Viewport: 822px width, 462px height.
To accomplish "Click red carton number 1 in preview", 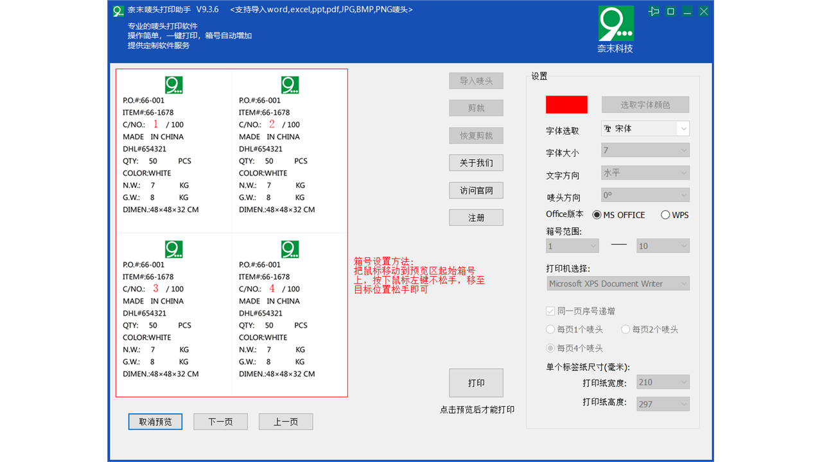I will [x=156, y=124].
